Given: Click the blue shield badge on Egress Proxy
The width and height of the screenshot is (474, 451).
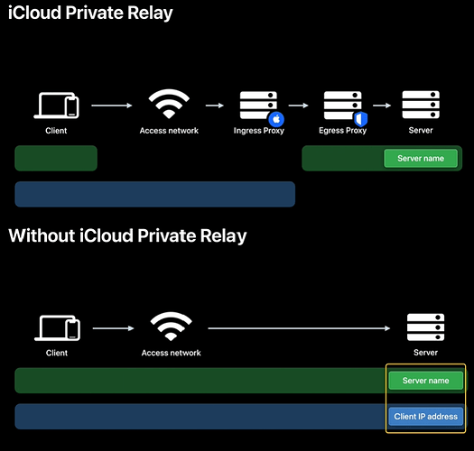Looking at the screenshot, I should click(360, 119).
